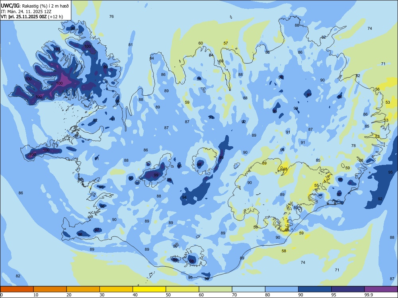398x298 pixels.
Task: Select the '81' humidity value on the map
Action: pos(131,45)
